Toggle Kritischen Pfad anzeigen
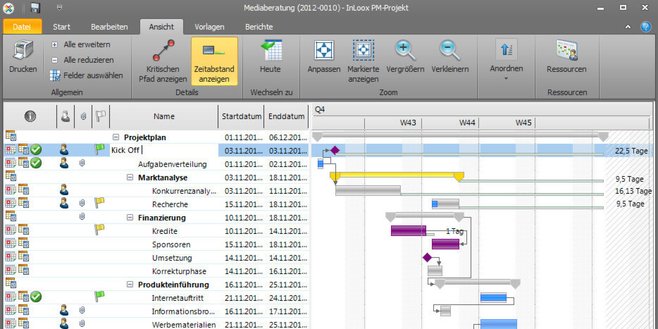The height and width of the screenshot is (329, 658). coord(163,61)
